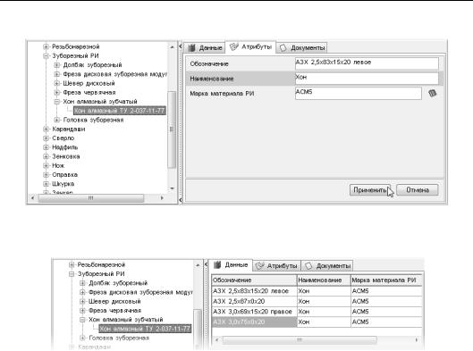Screen dimensions: 473x351
Task: Click the upper tree horizontal scroll left arrow
Action: pyautogui.click(x=32, y=198)
